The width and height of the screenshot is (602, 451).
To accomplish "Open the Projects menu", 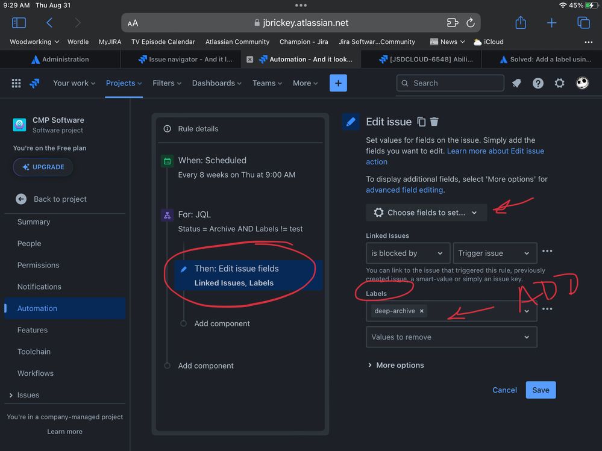I will (124, 83).
